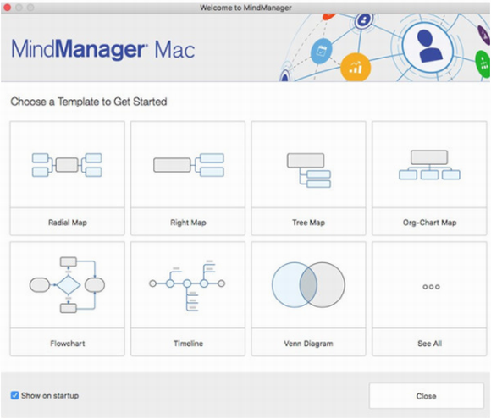491x418 pixels.
Task: Select the Radial Map template icon
Action: [x=67, y=165]
